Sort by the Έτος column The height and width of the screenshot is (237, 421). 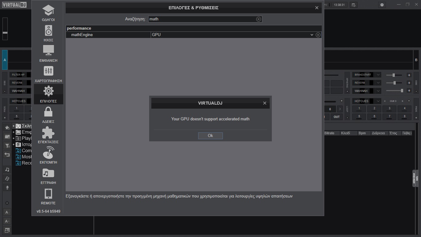[x=394, y=133]
